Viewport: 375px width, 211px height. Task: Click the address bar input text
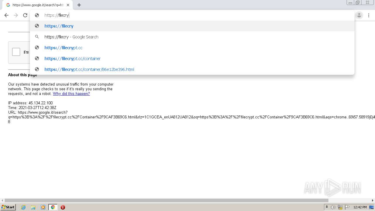[57, 15]
